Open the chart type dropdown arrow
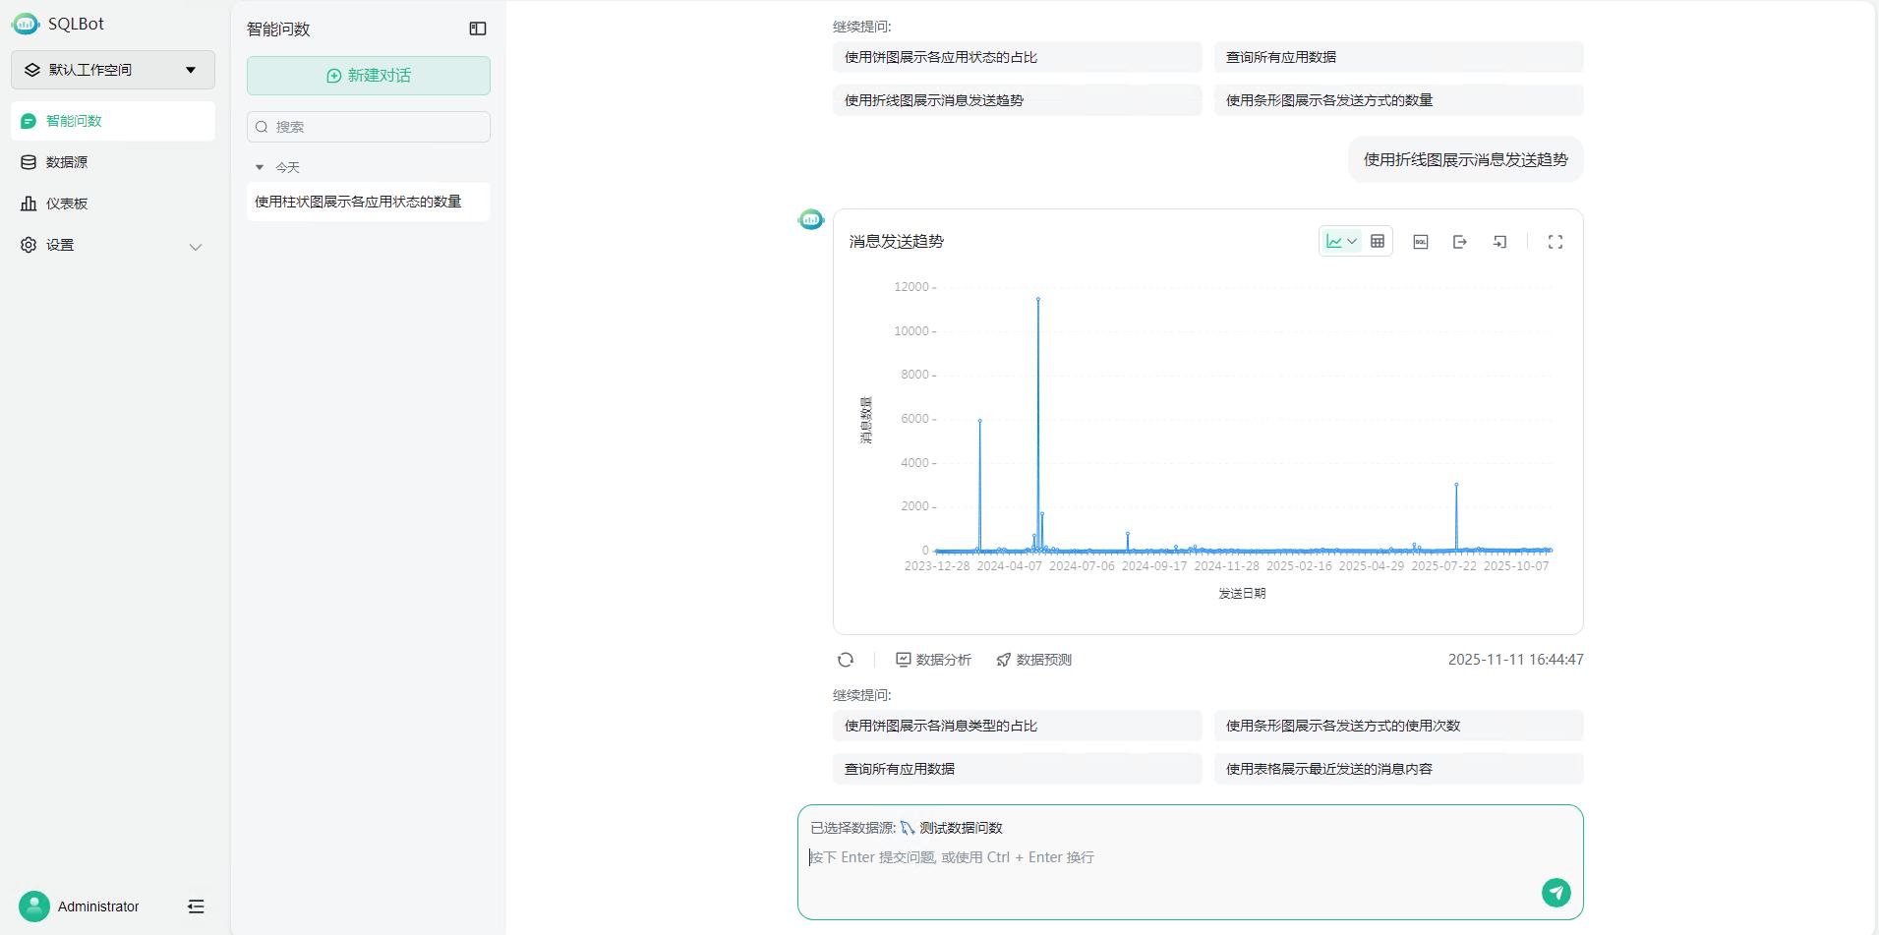The height and width of the screenshot is (935, 1879). pyautogui.click(x=1352, y=241)
